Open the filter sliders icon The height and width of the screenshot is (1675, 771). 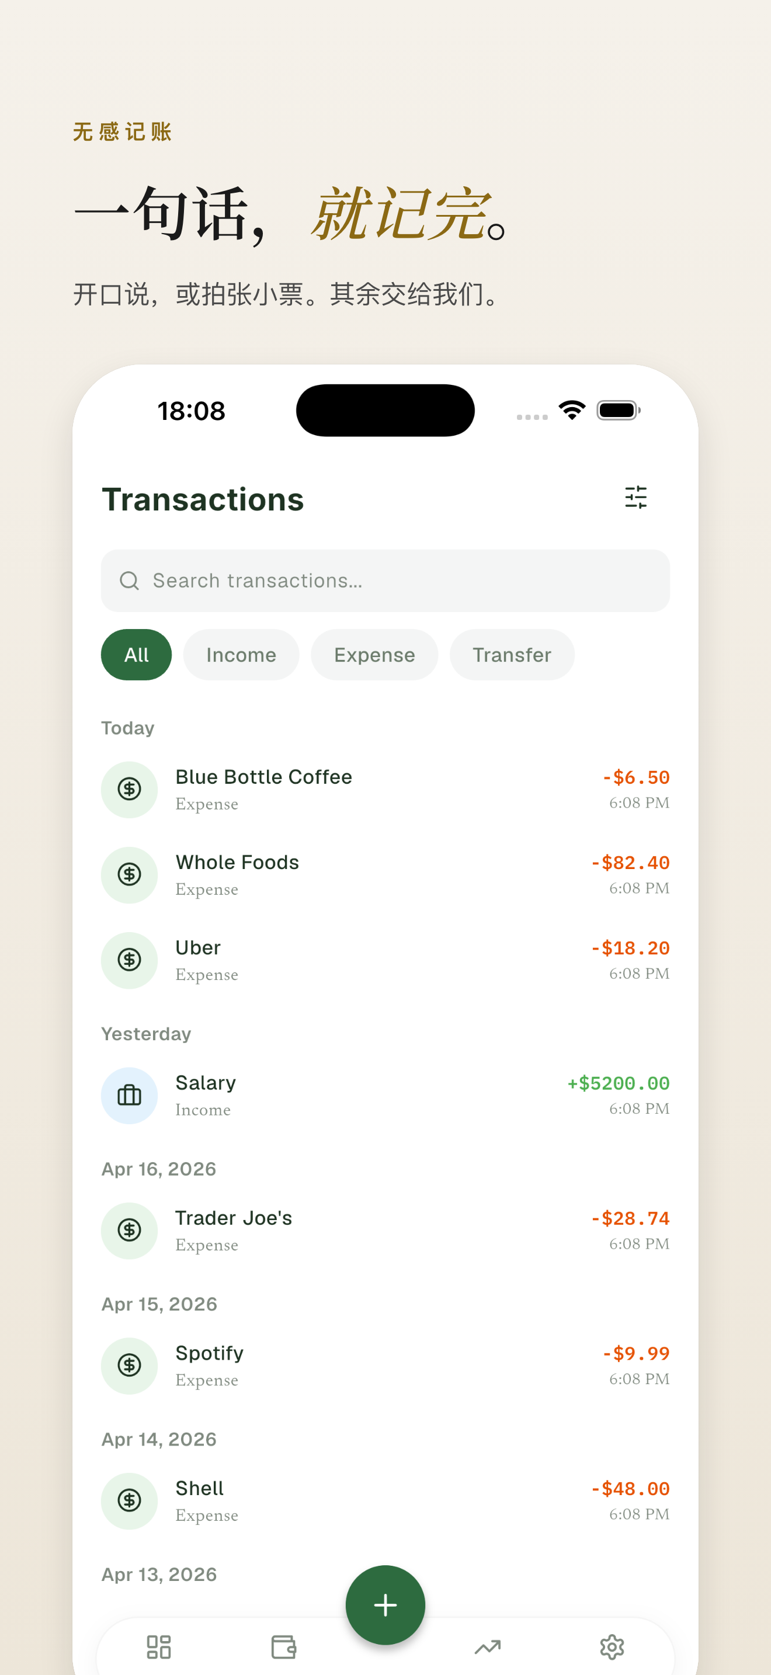(635, 498)
